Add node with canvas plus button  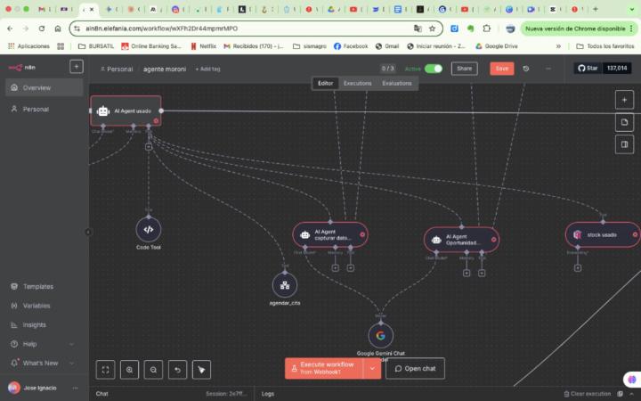click(625, 100)
